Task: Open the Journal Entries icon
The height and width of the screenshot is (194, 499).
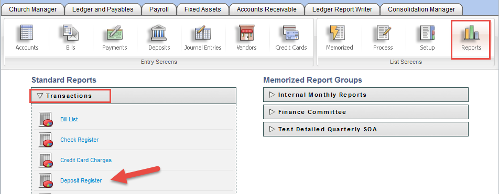Action: click(x=203, y=33)
